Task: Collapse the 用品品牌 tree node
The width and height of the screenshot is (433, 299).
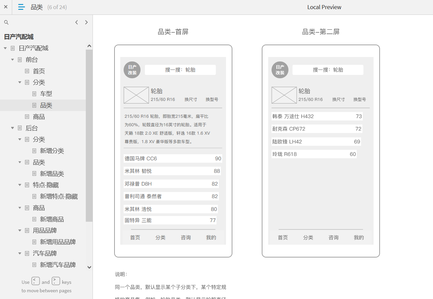Action: point(20,231)
